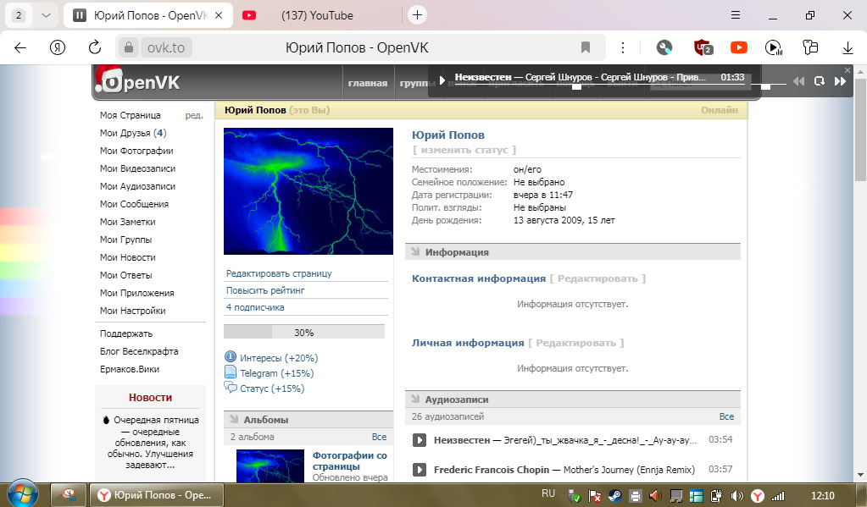The height and width of the screenshot is (507, 867).
Task: Reload the page with the refresh icon
Action: (x=95, y=47)
